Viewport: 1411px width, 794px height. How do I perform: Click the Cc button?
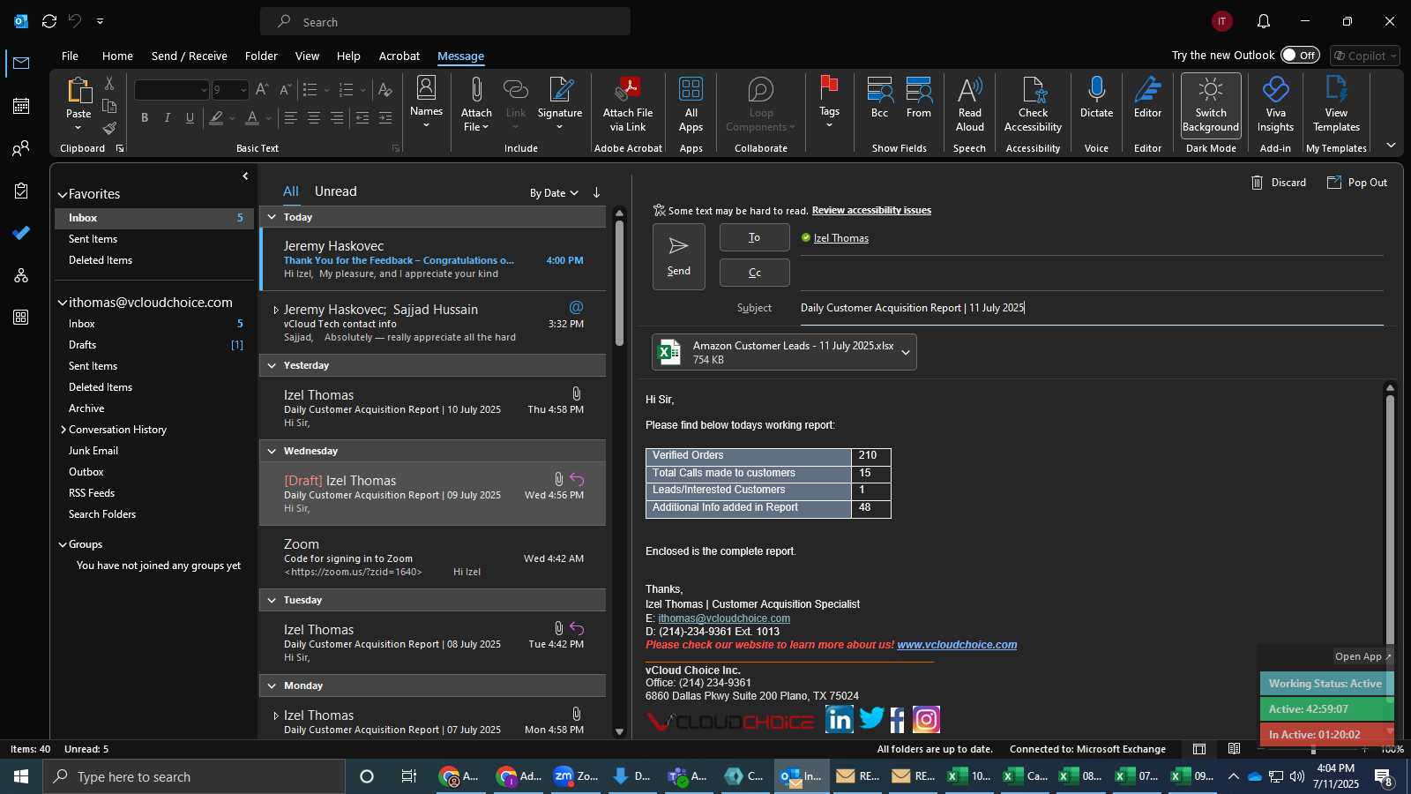[x=754, y=273]
